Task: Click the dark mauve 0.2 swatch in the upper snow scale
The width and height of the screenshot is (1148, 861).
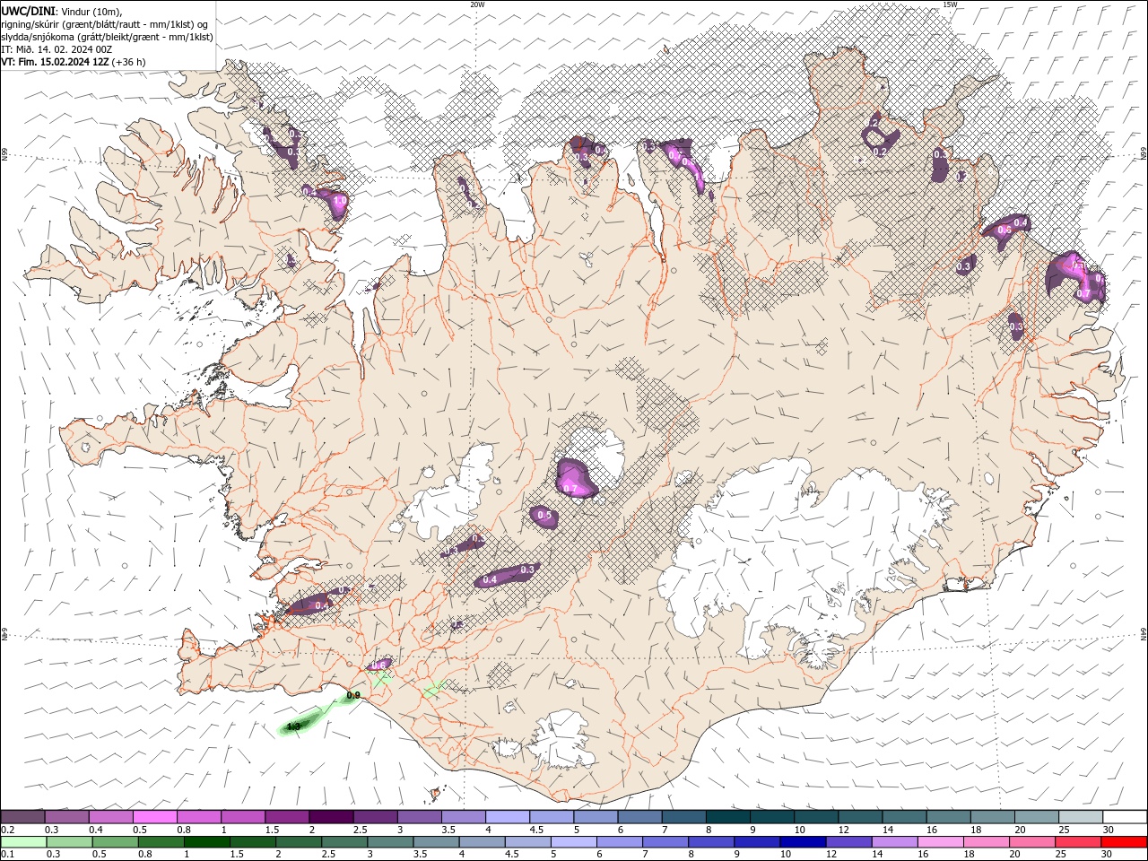Action: coord(22,816)
